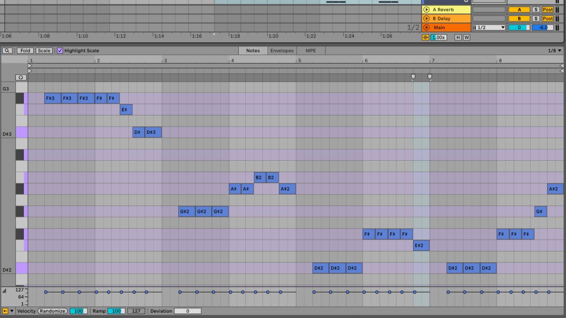Click the audition headphone icon in the piano roll
This screenshot has height=318, width=566.
(20, 77)
